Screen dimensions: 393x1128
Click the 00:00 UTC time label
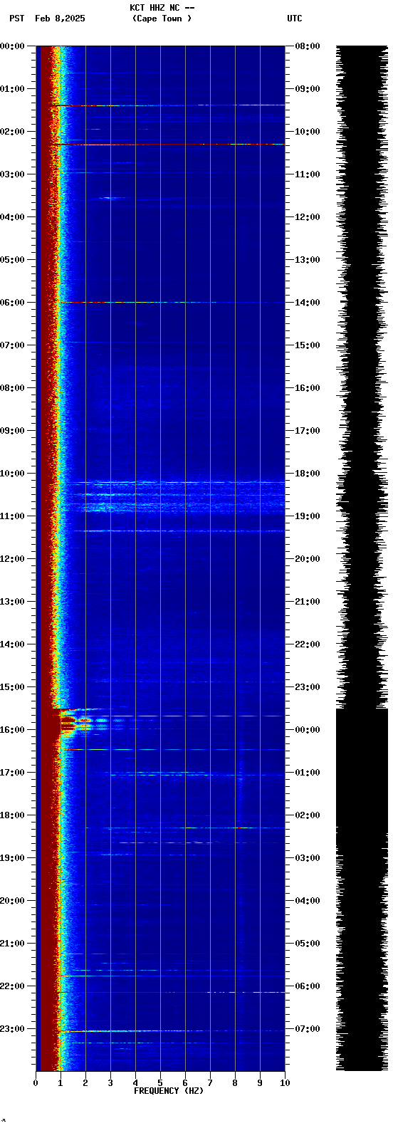pos(308,730)
